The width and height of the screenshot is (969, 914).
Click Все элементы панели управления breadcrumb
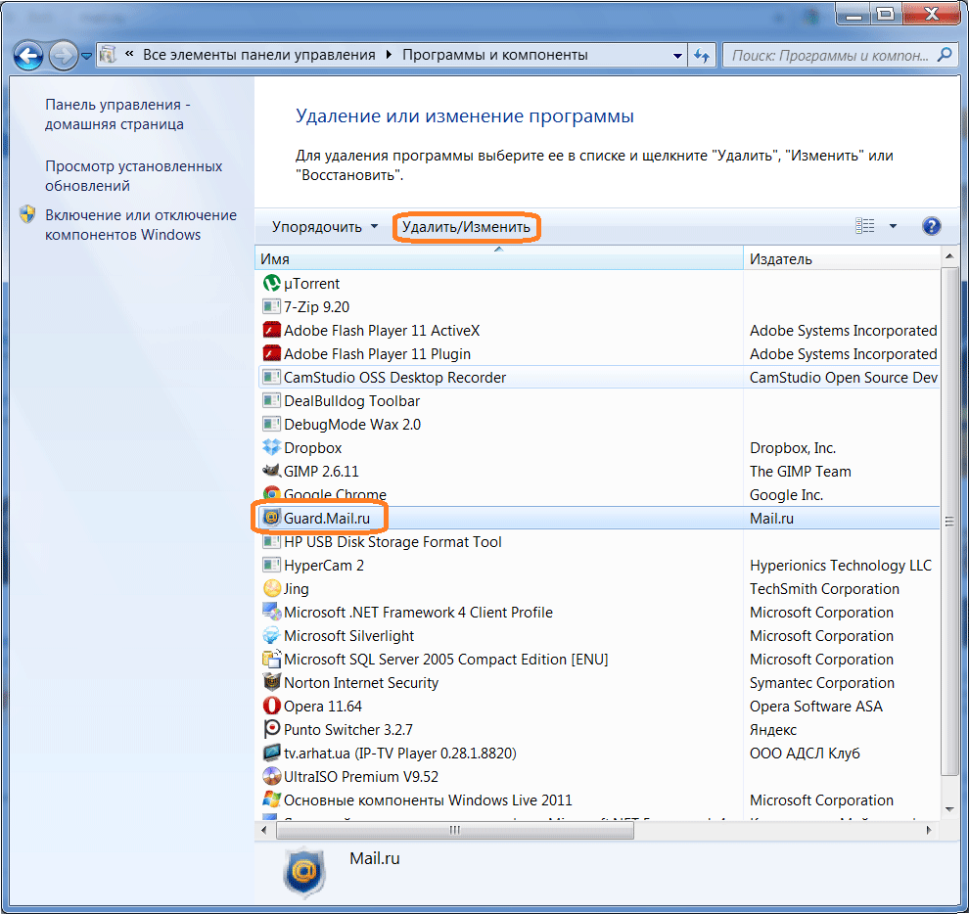[x=259, y=55]
